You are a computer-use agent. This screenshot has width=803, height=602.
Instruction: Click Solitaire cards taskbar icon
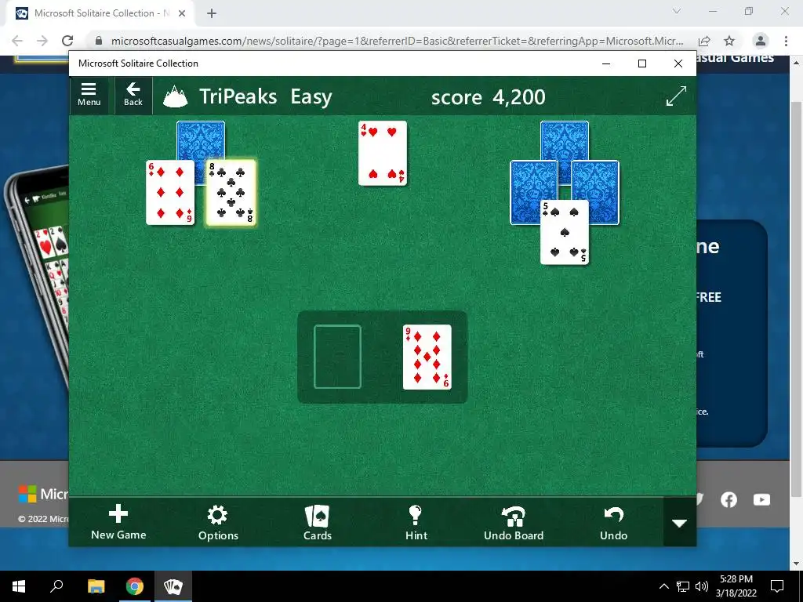(x=173, y=586)
